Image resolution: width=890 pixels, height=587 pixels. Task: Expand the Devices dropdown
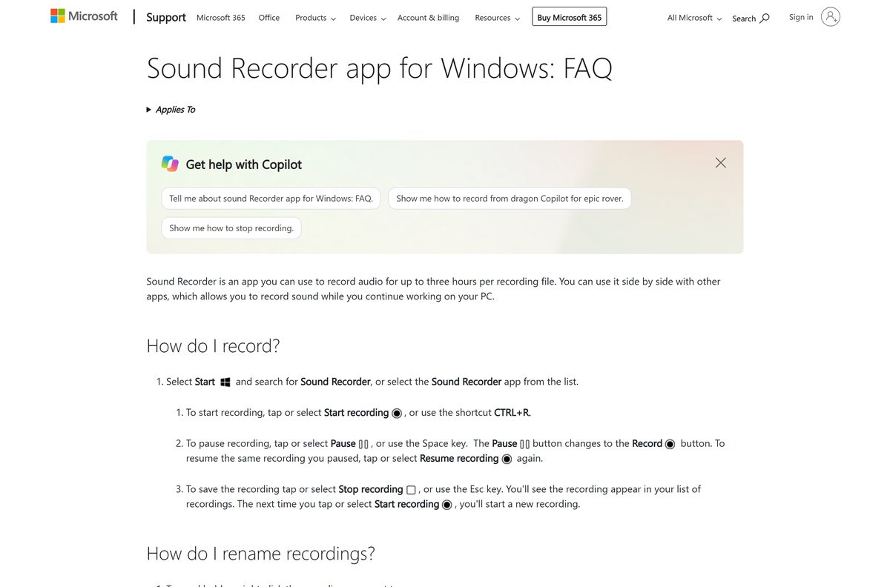point(368,18)
